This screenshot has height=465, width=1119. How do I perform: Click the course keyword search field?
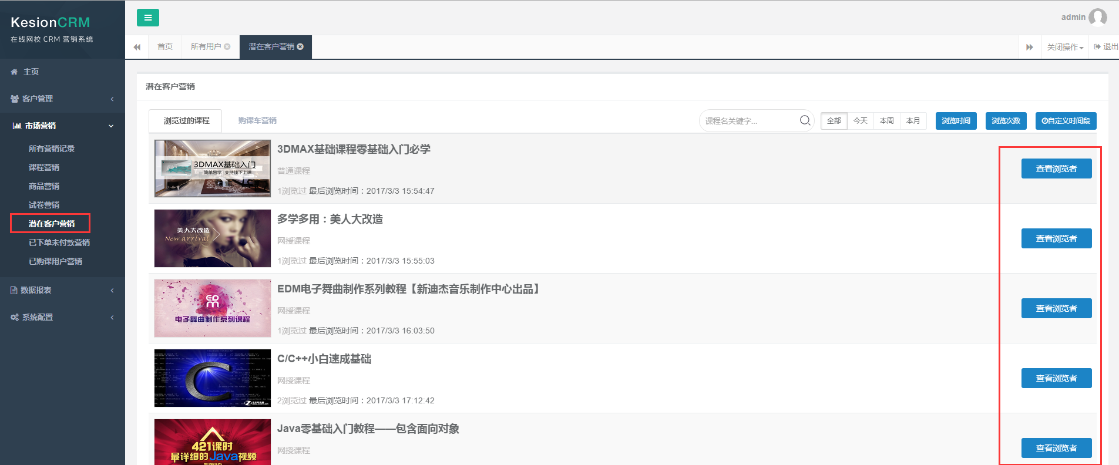click(748, 121)
